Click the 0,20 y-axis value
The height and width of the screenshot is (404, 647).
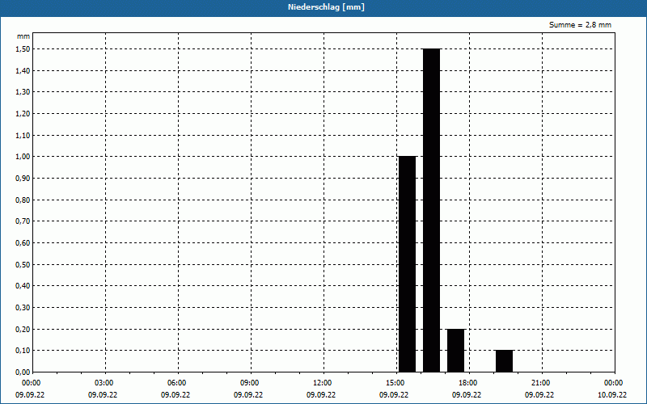(x=23, y=330)
